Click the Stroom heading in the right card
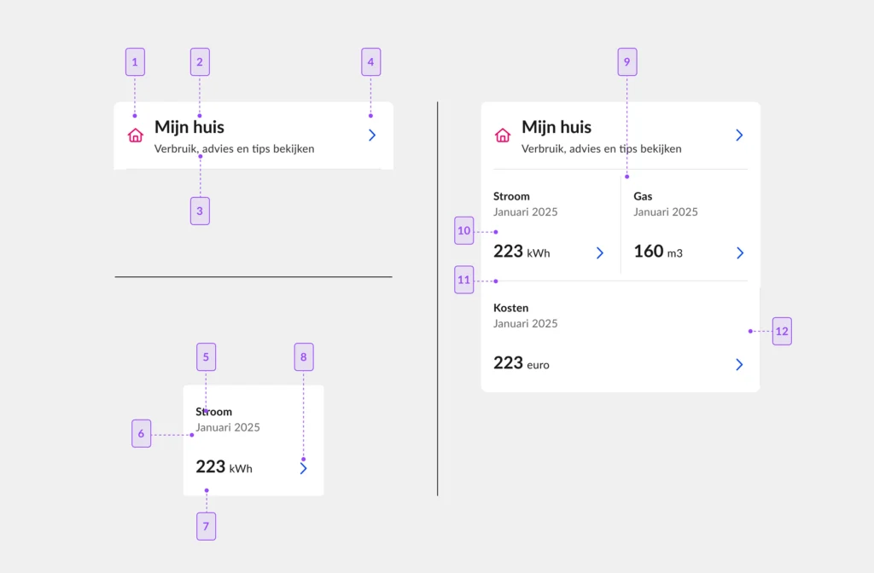The height and width of the screenshot is (573, 874). (x=511, y=196)
